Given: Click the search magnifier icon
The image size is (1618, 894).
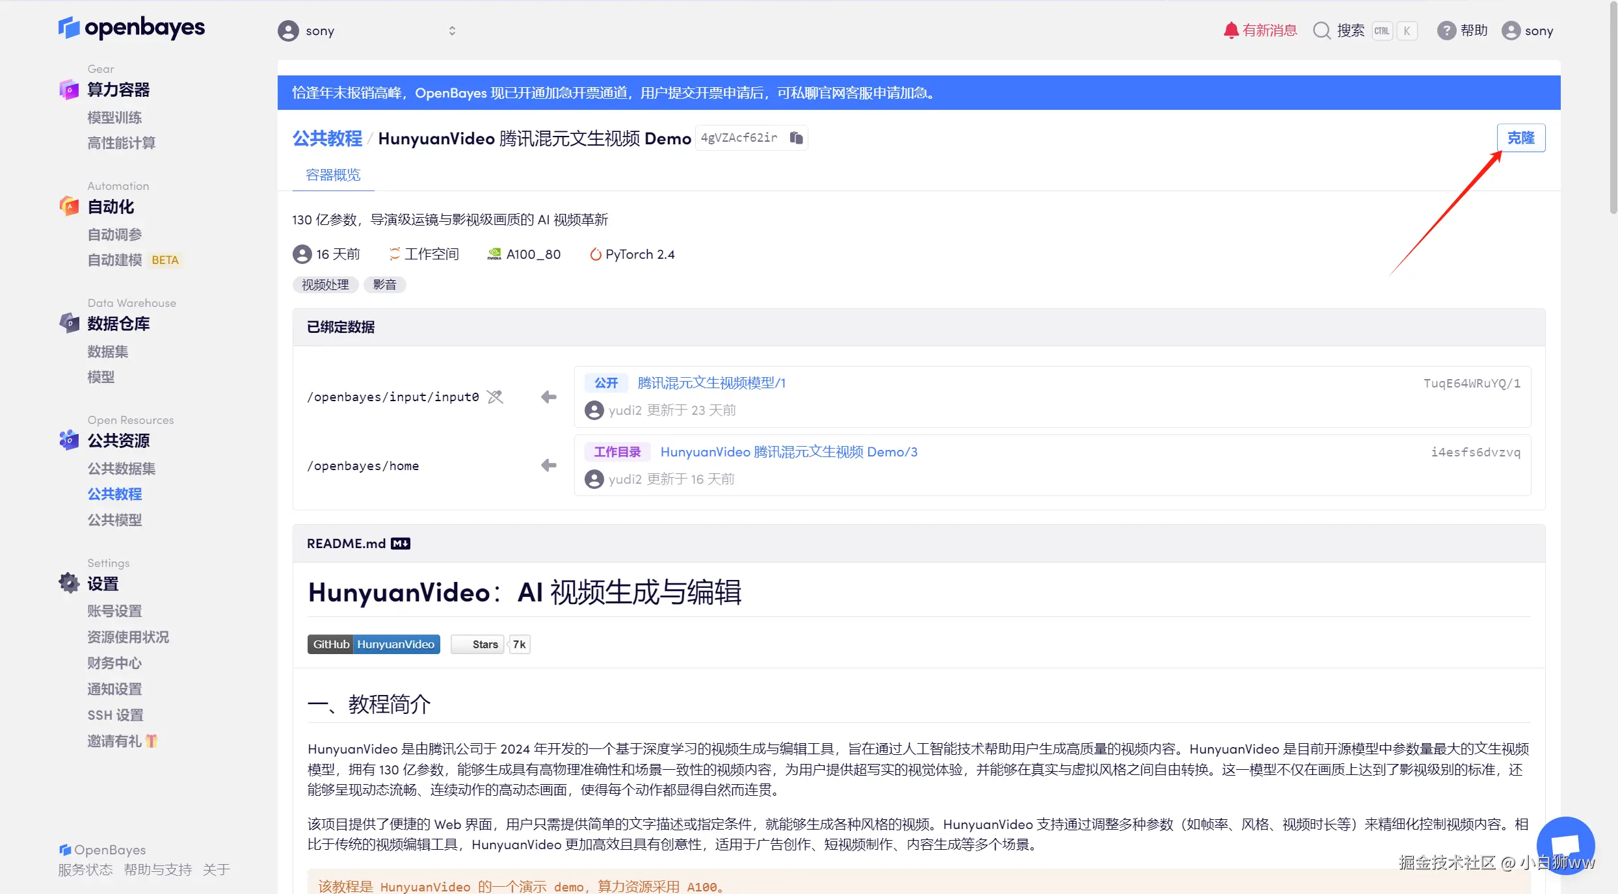Looking at the screenshot, I should point(1321,31).
